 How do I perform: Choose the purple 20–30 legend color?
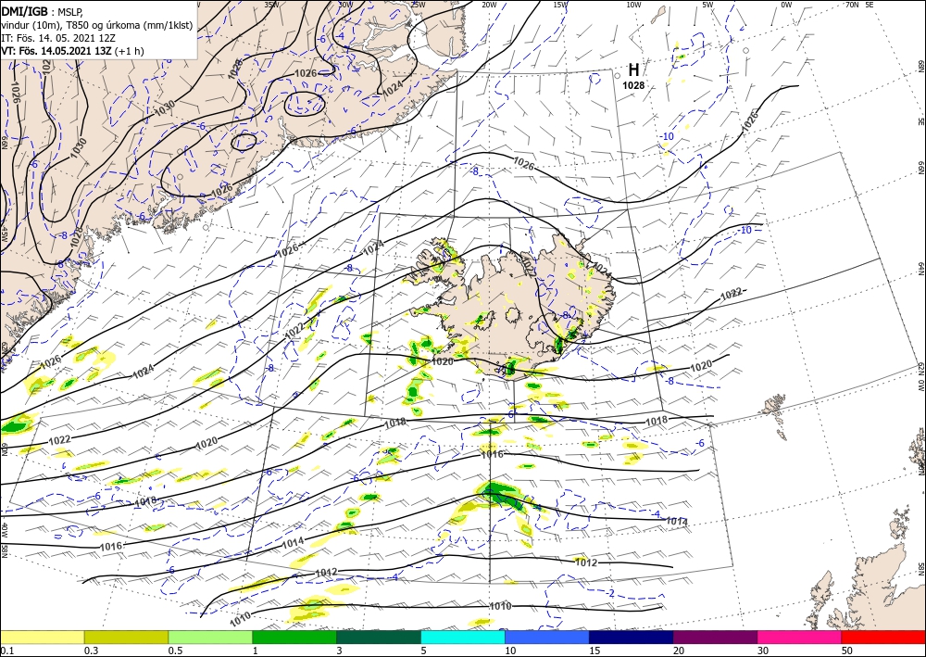tap(715, 637)
